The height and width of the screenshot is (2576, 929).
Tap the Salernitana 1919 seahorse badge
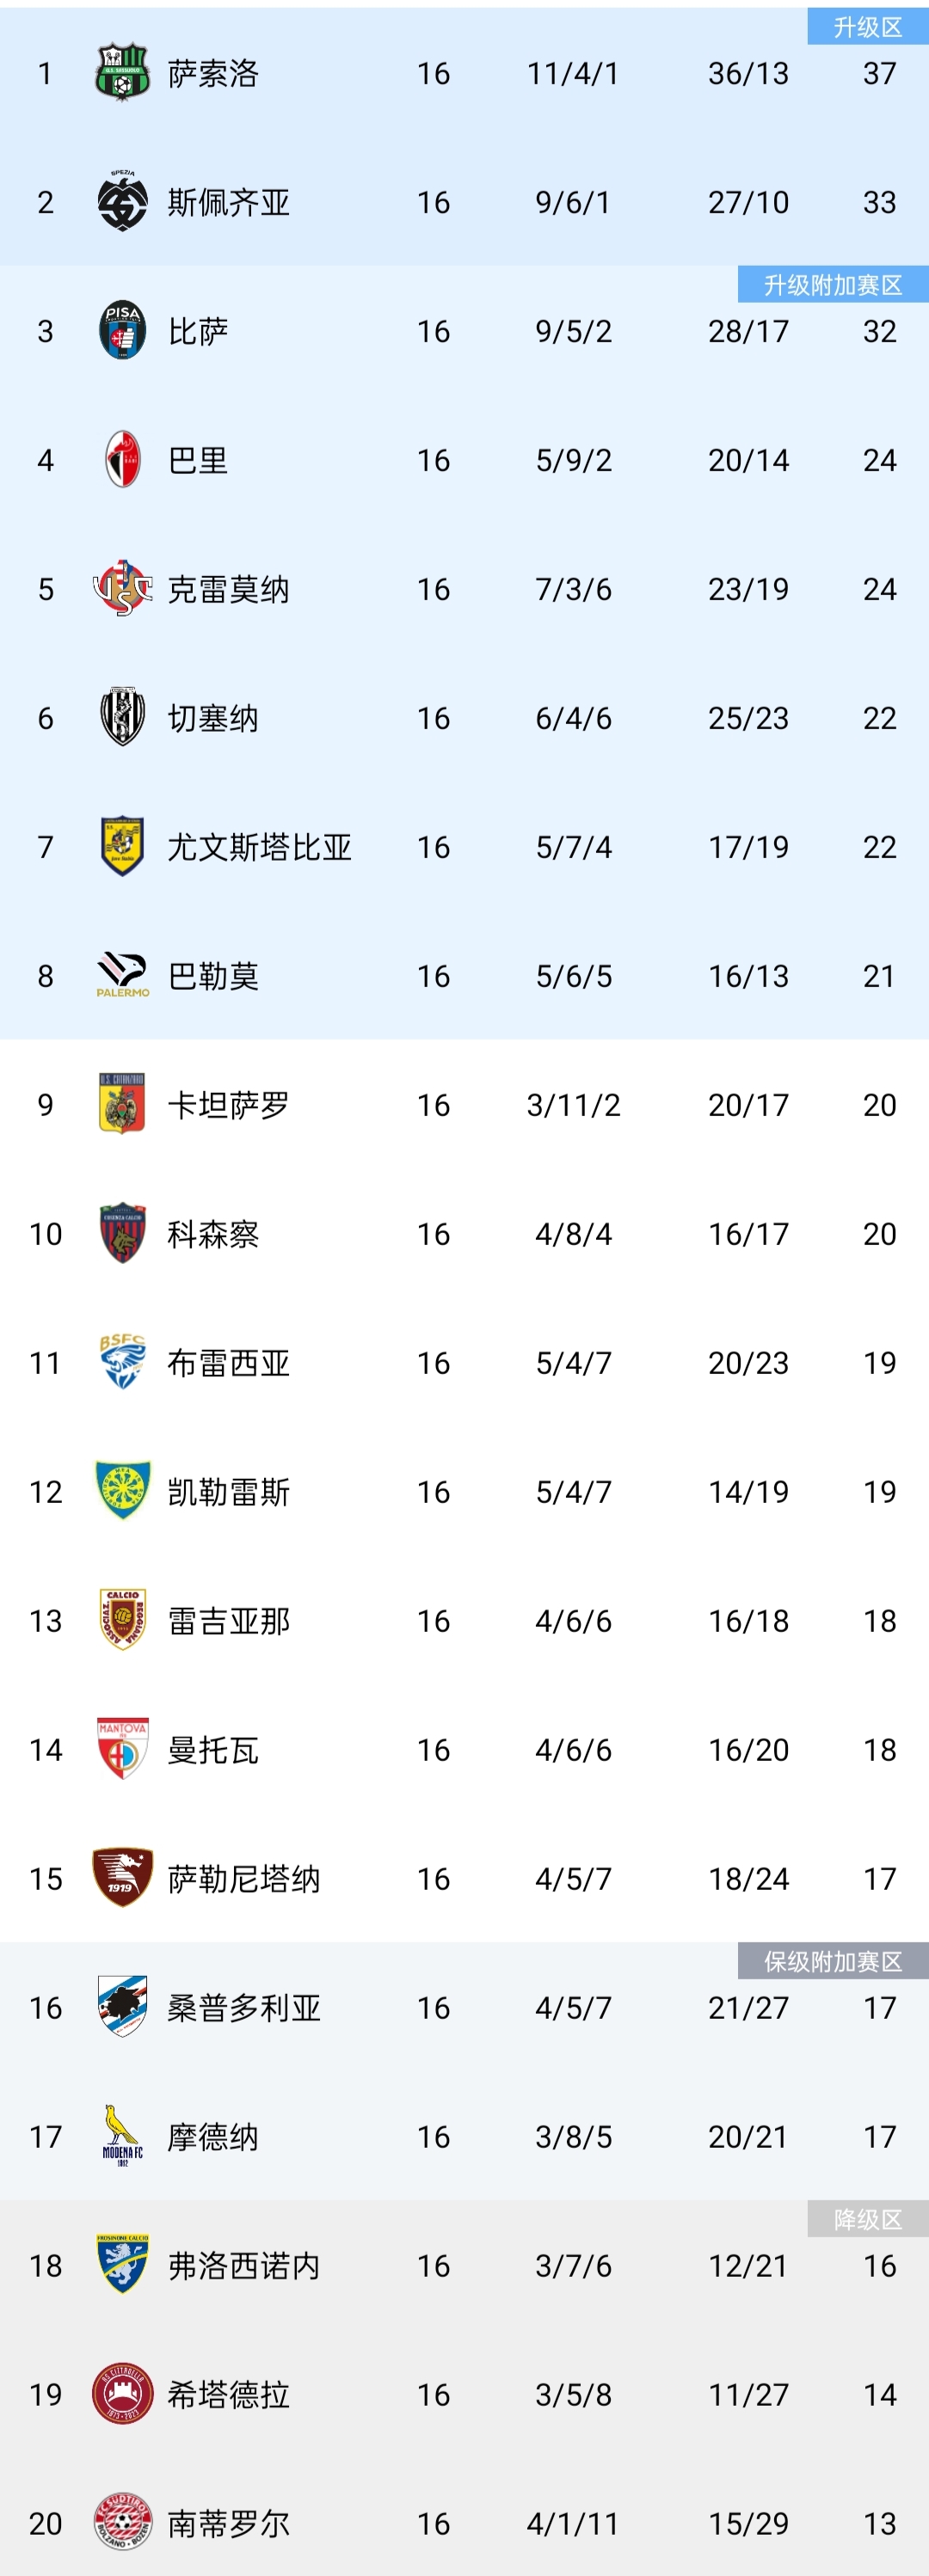point(122,1878)
